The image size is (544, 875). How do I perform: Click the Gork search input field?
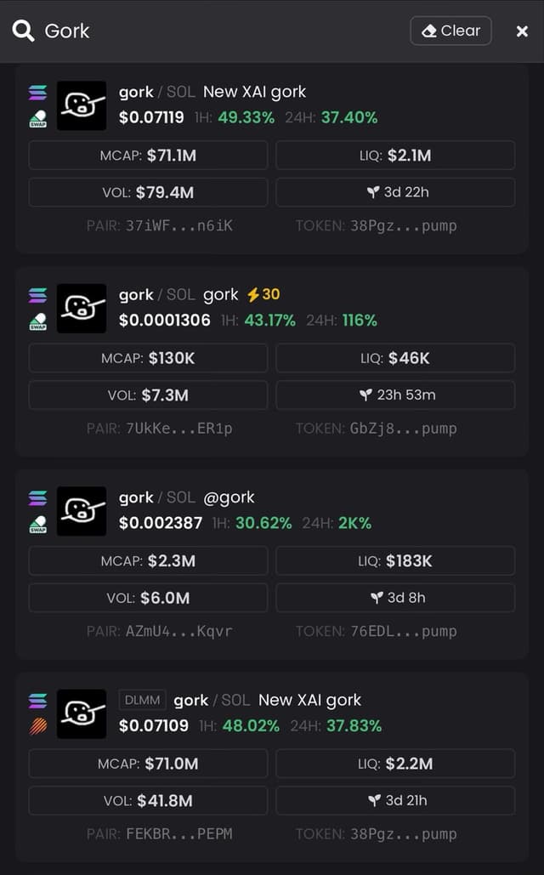(x=224, y=31)
